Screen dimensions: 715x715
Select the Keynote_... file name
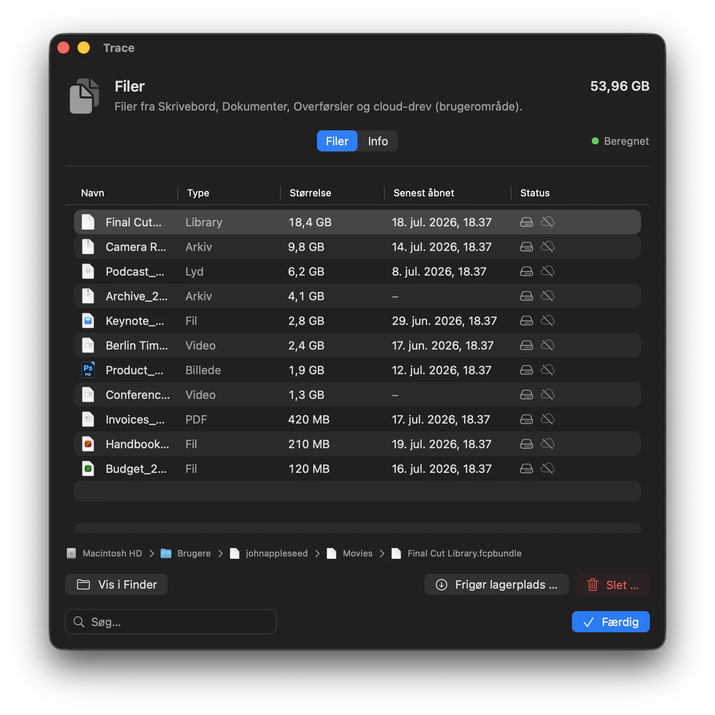[x=135, y=321]
